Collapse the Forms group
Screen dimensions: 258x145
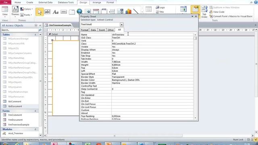(35, 111)
